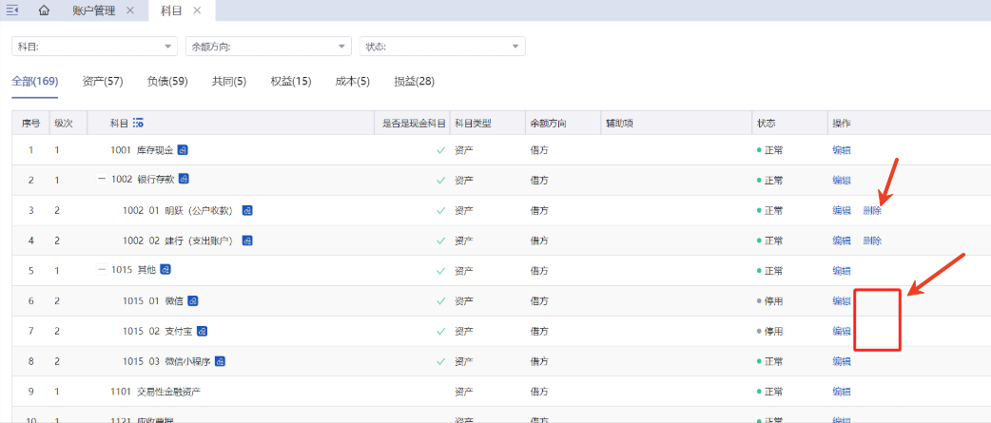Open the 状态 filter dropdown
Viewport: 991px width, 423px height.
[x=442, y=47]
